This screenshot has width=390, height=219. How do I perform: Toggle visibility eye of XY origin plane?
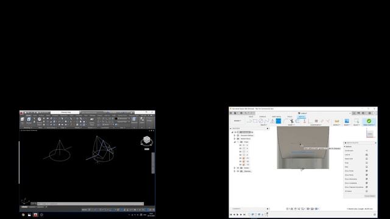(x=240, y=158)
